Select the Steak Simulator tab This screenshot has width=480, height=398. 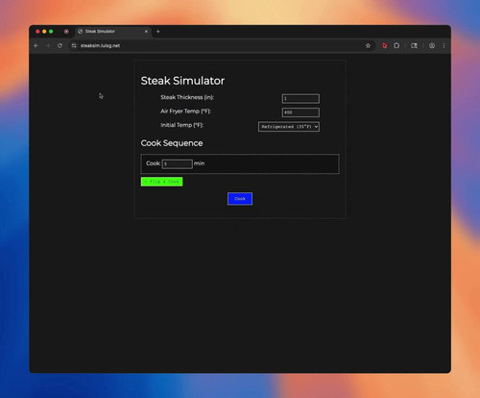tap(113, 32)
